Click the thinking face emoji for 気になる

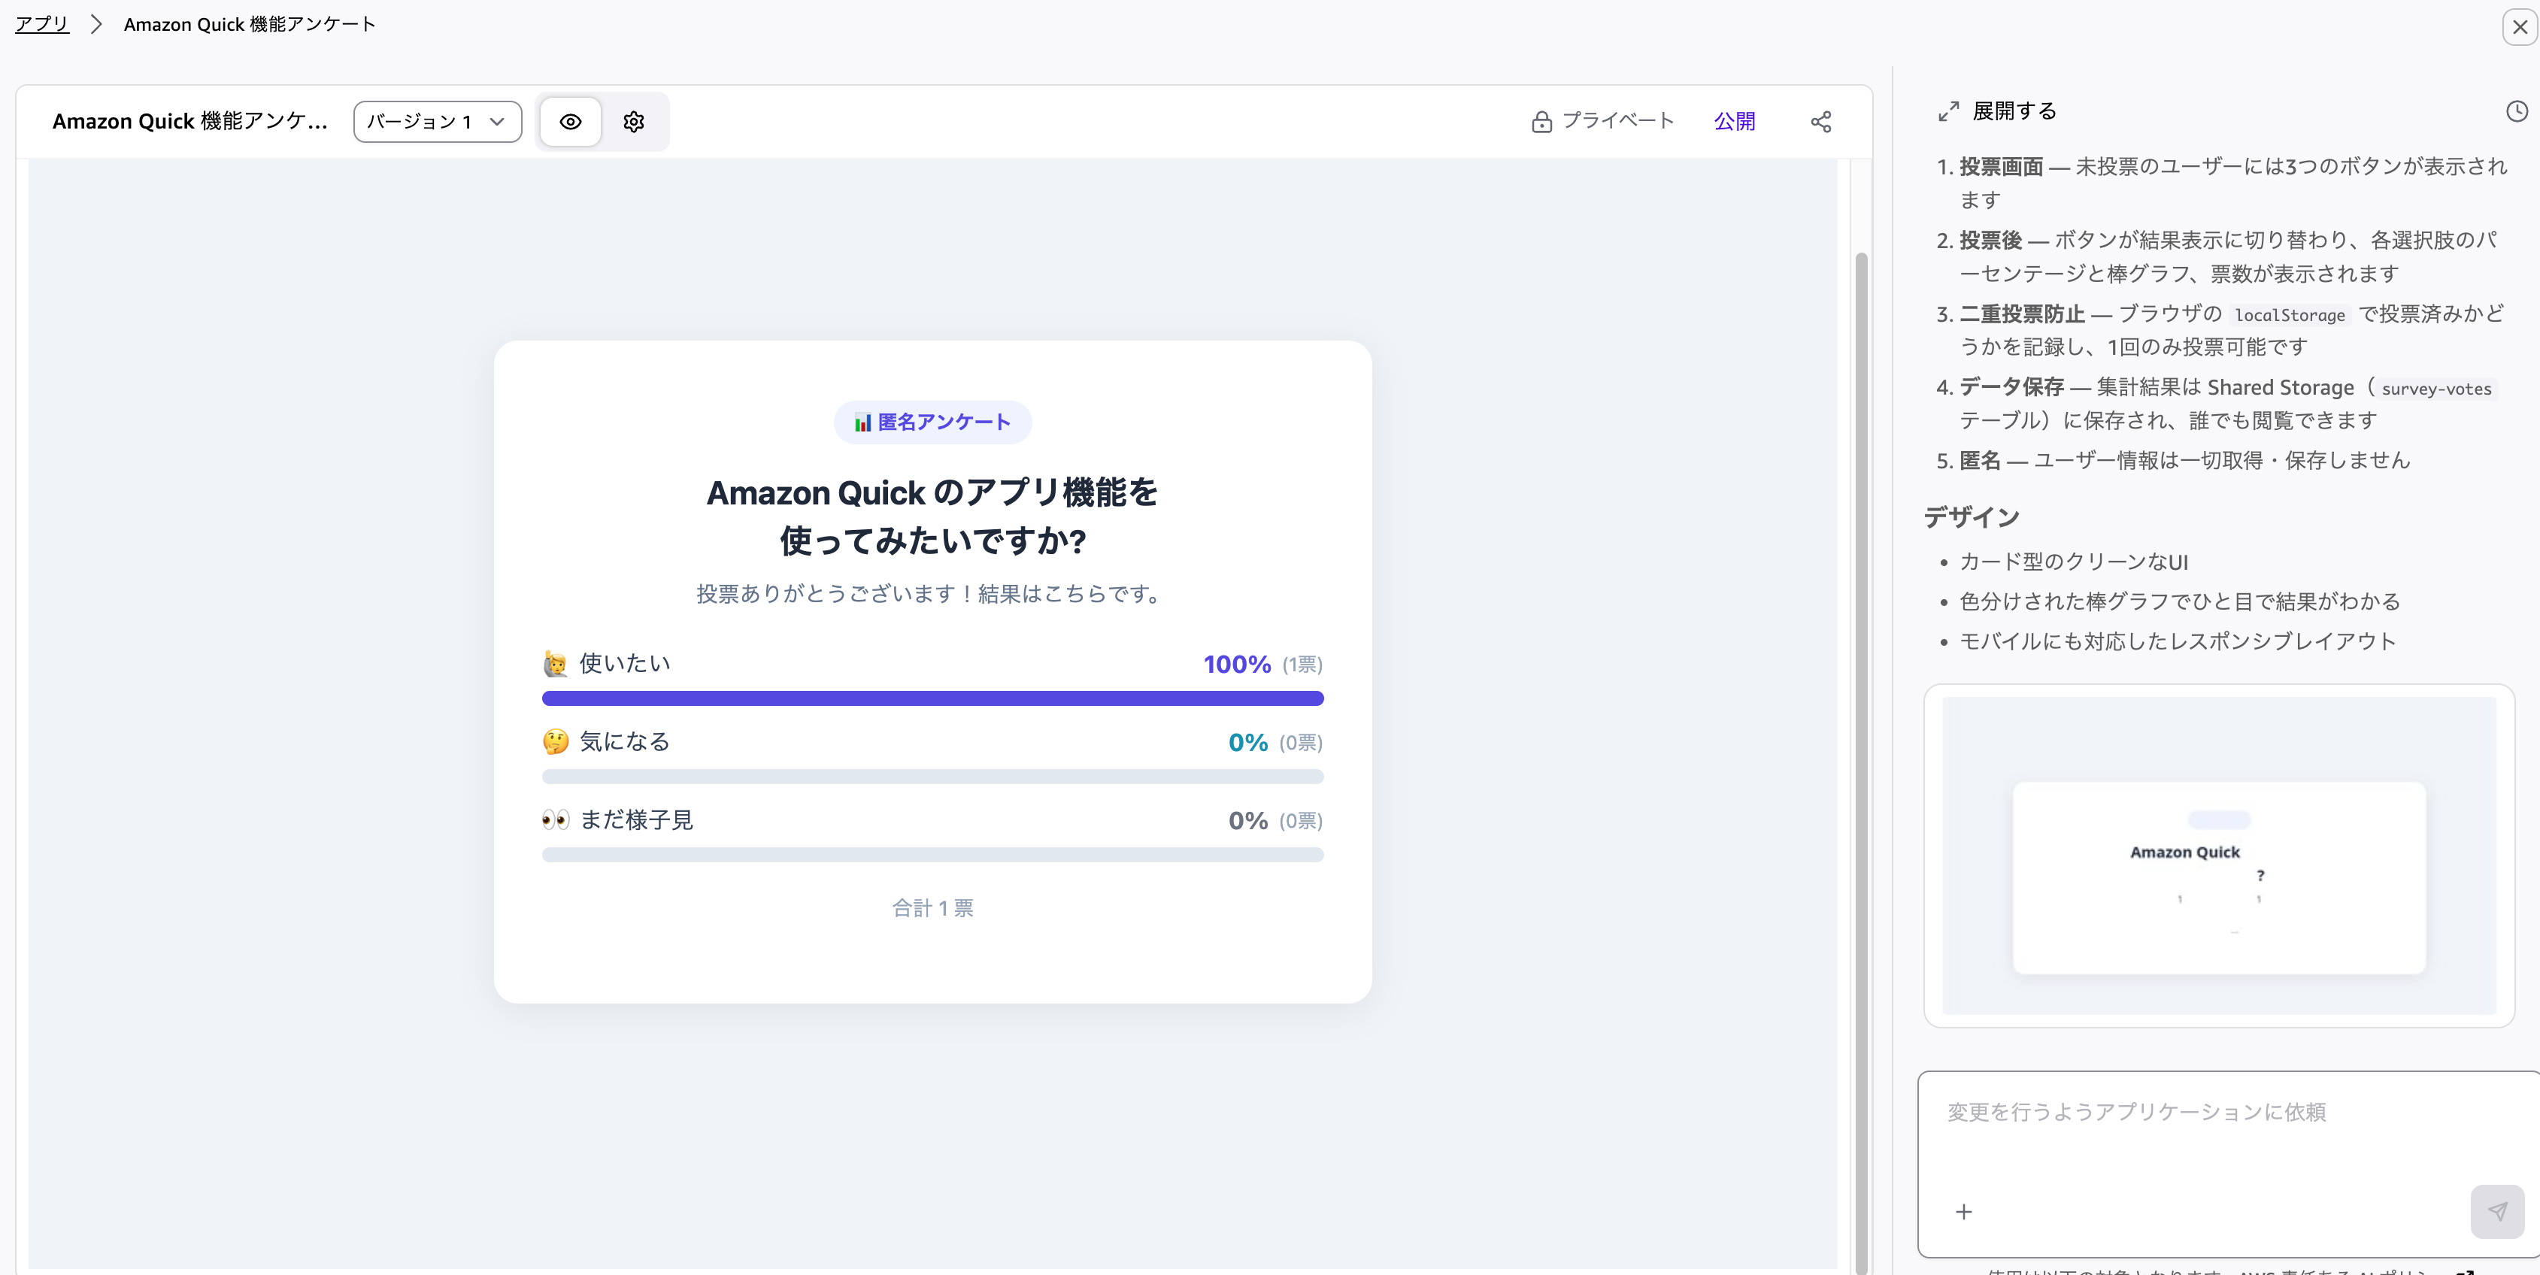tap(555, 741)
